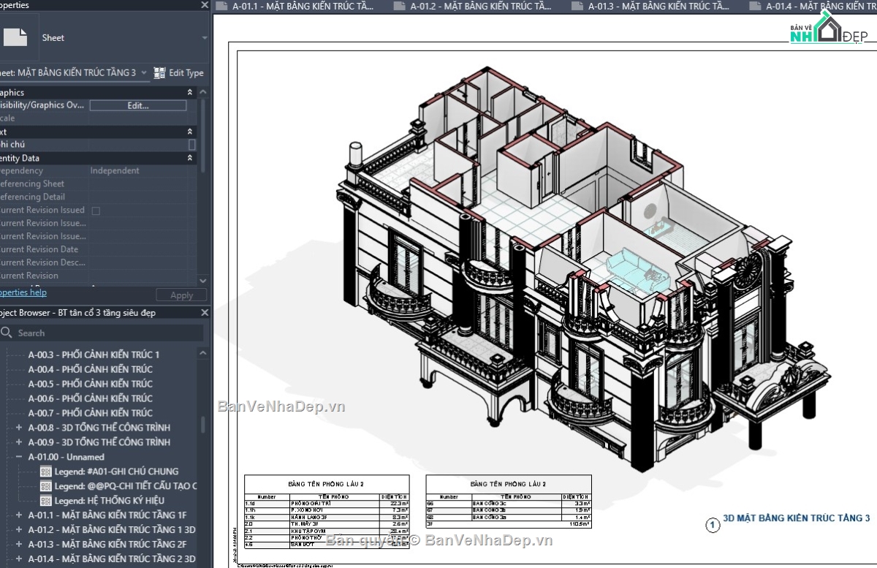
Task: Toggle the Current Revision Issued checkbox
Action: point(95,211)
